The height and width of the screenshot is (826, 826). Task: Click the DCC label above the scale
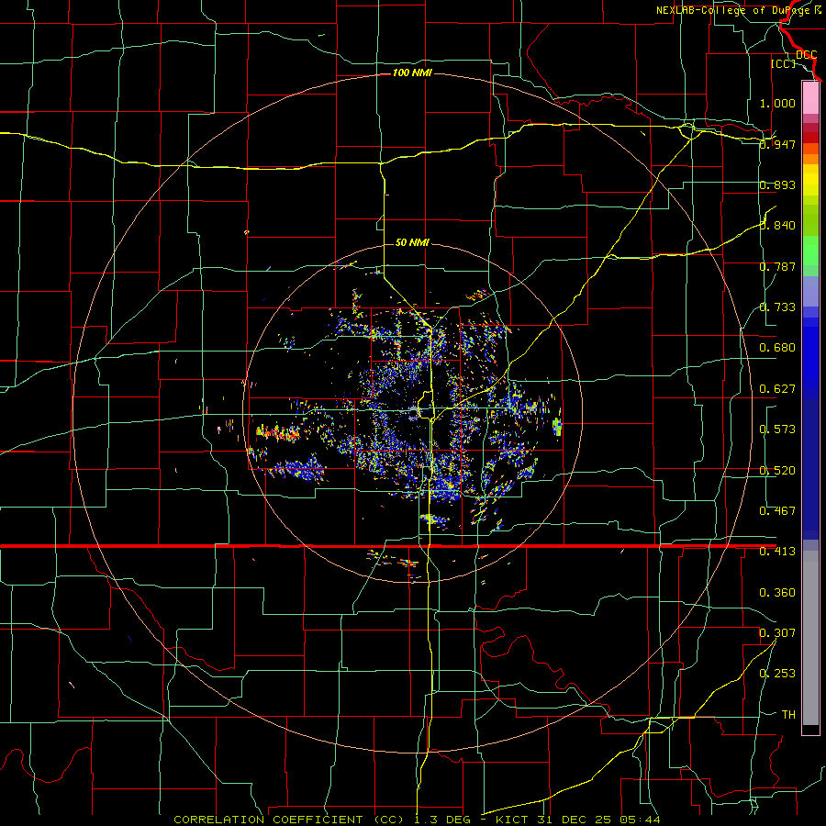click(x=806, y=55)
